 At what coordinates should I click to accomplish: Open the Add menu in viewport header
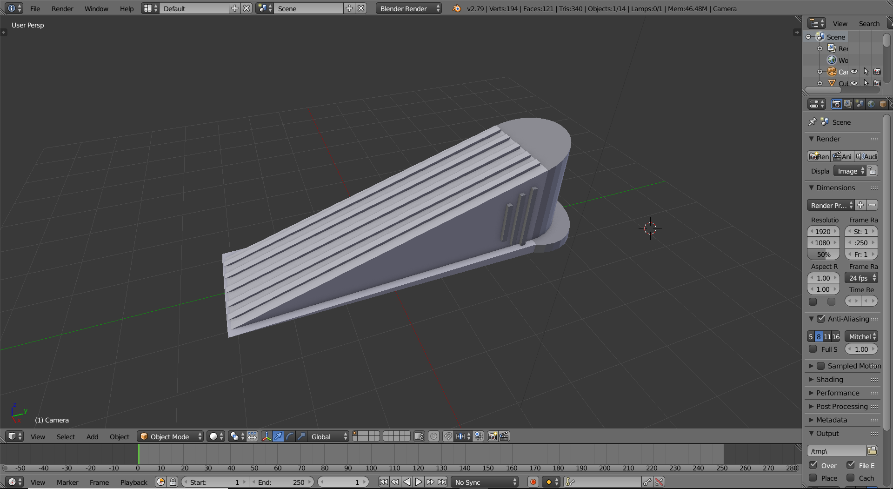[x=92, y=436]
